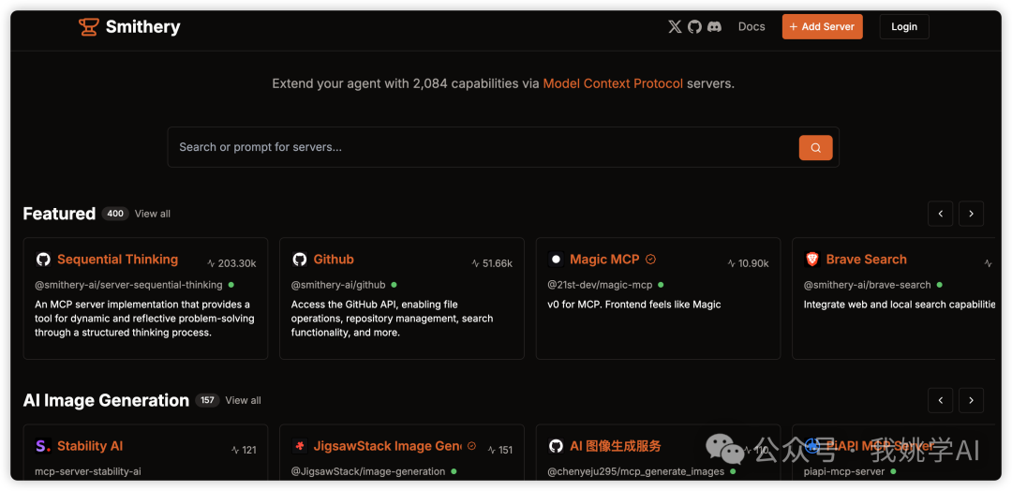
Task: Click the AI Image Generation heading
Action: click(106, 400)
